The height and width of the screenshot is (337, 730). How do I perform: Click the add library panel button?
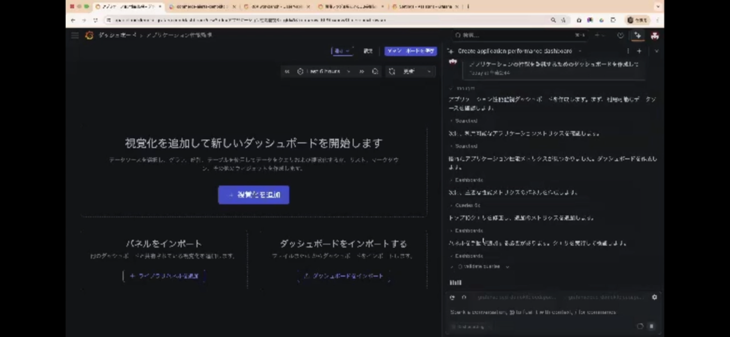(164, 276)
